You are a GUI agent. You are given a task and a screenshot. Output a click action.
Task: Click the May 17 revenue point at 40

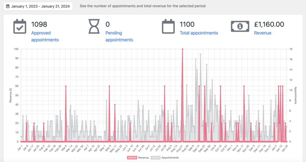tap(115, 105)
